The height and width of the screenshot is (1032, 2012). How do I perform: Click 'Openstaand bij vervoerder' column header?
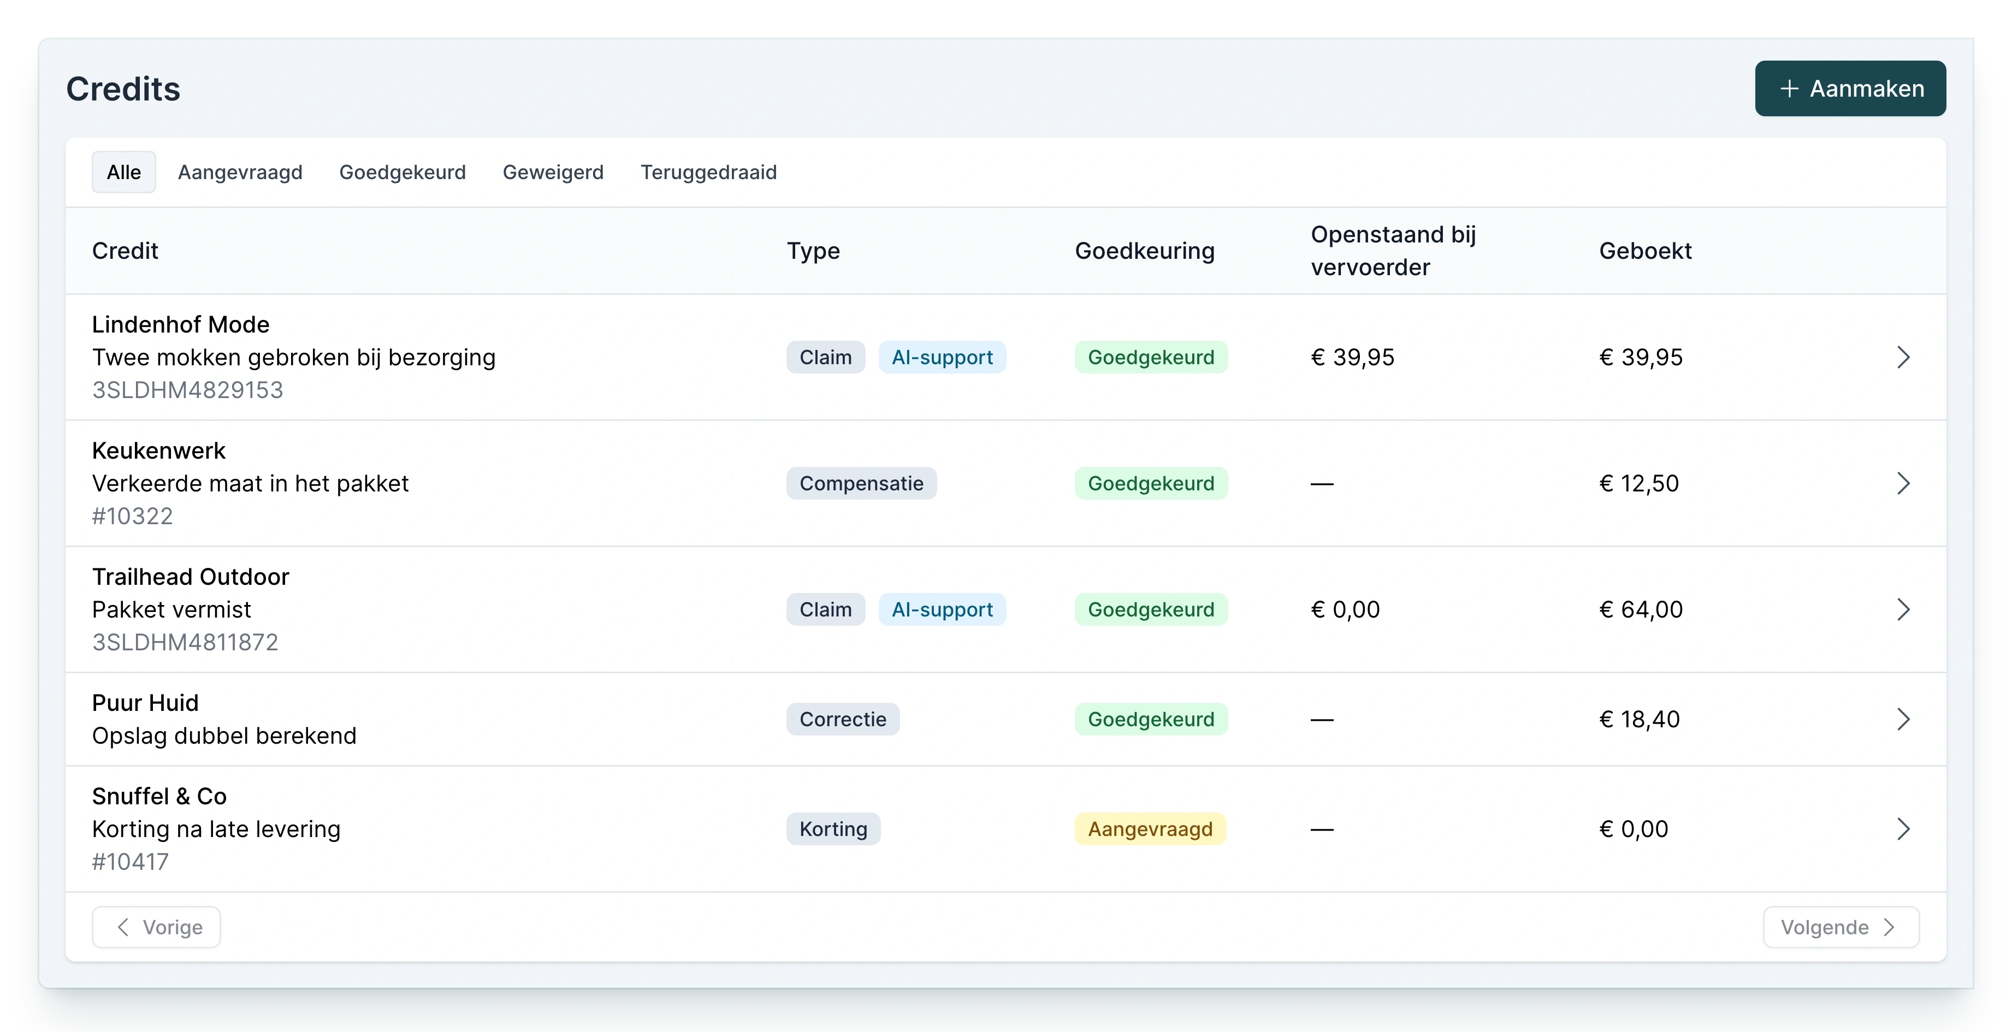(1393, 251)
